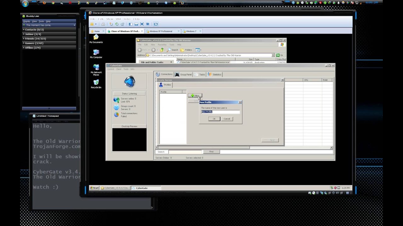The image size is (403, 226).
Task: Open status message dropdown in Buddy List
Action: pyautogui.click(x=75, y=25)
